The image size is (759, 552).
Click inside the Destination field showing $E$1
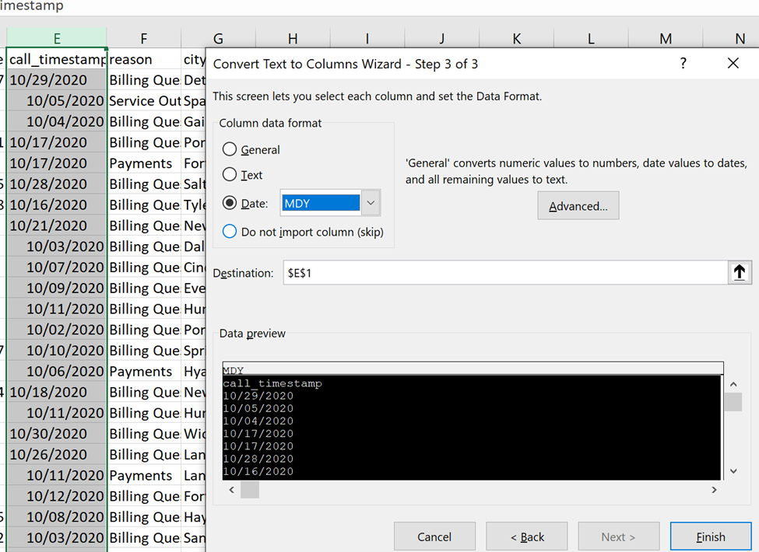pyautogui.click(x=467, y=272)
